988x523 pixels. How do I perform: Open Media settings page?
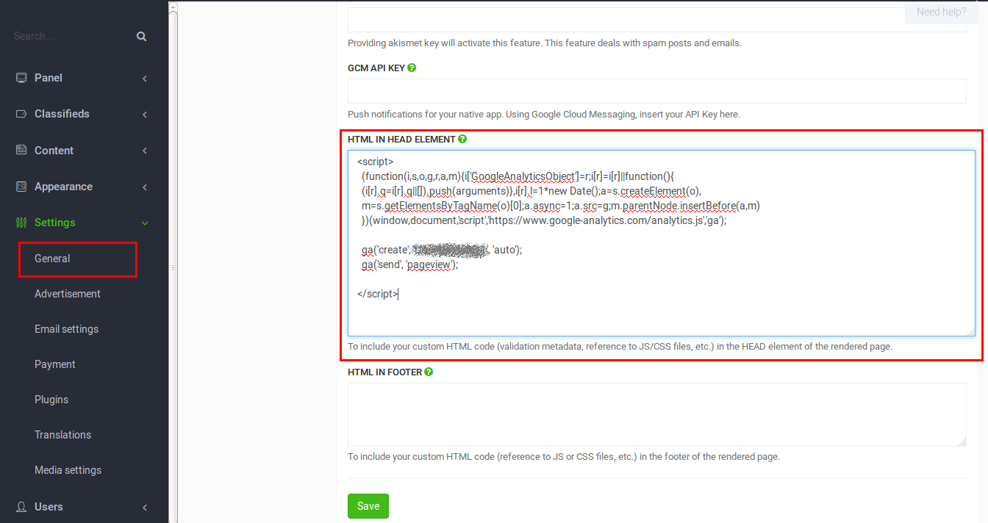coord(68,470)
